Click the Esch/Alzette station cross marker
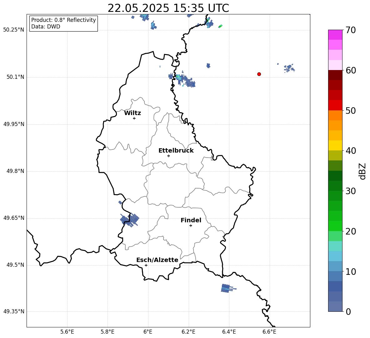 [146, 265]
